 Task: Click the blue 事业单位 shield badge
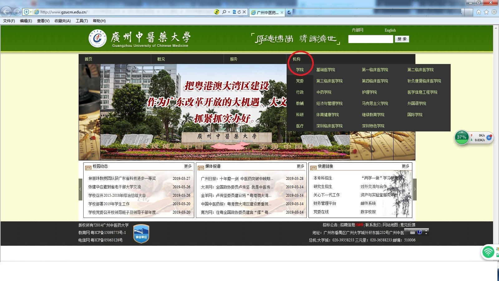(141, 234)
